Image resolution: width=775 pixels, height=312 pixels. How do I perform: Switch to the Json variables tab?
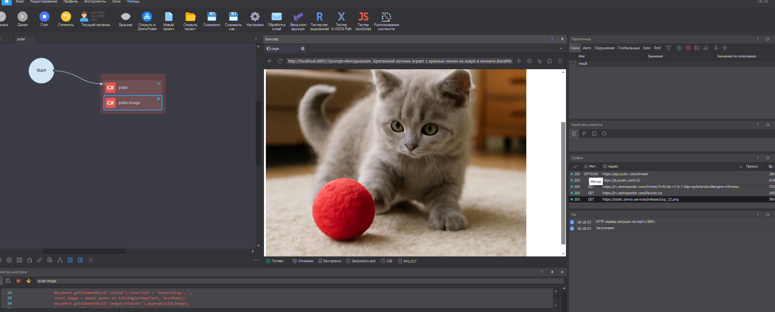click(x=647, y=48)
